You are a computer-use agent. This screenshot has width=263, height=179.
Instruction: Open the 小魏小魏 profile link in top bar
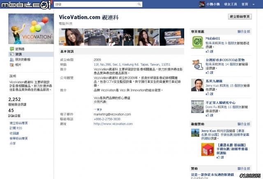tap(213, 5)
